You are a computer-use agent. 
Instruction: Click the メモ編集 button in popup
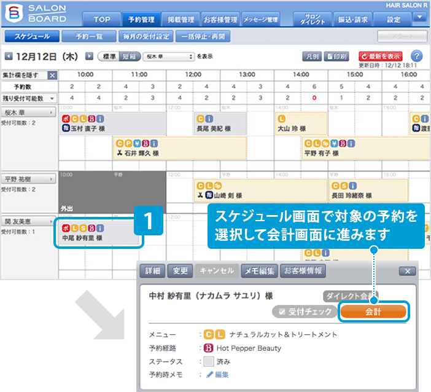(260, 271)
